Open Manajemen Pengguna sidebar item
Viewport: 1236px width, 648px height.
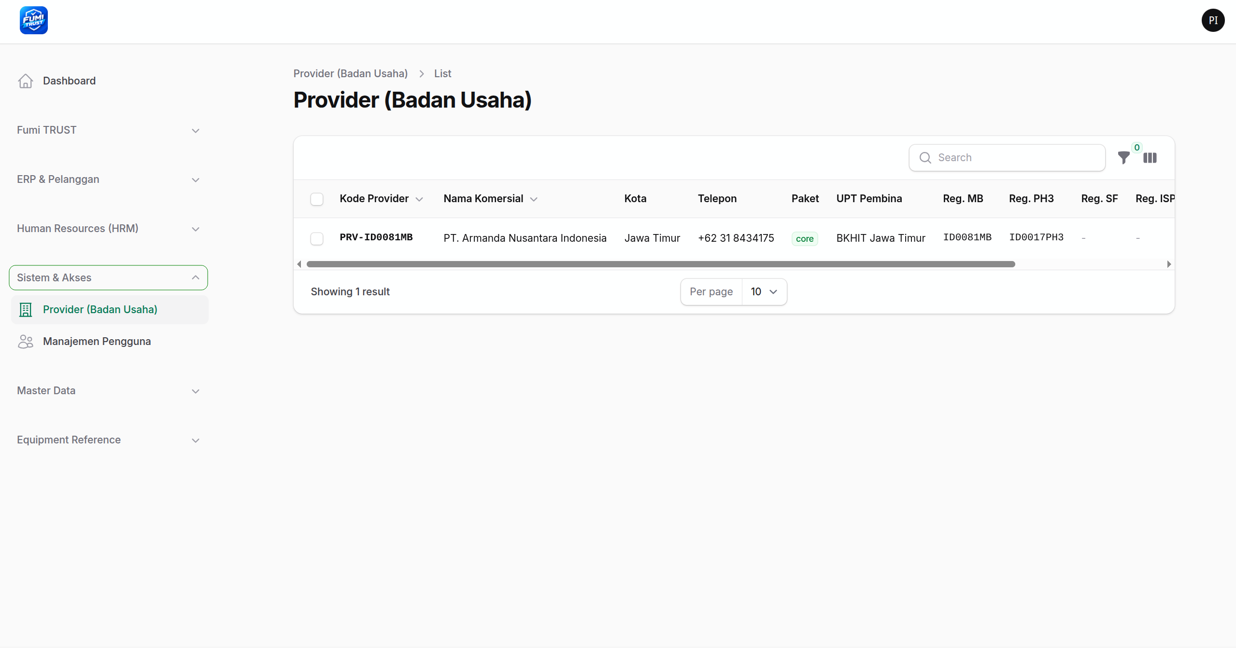[x=110, y=342]
